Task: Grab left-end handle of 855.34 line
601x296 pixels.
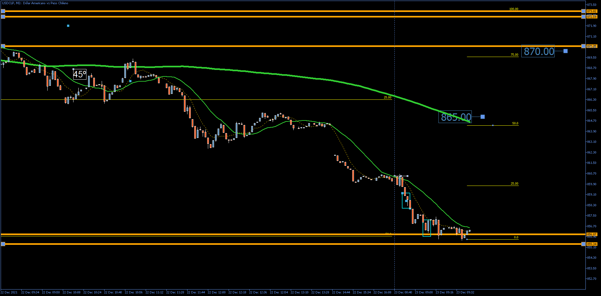Action: click(3, 244)
